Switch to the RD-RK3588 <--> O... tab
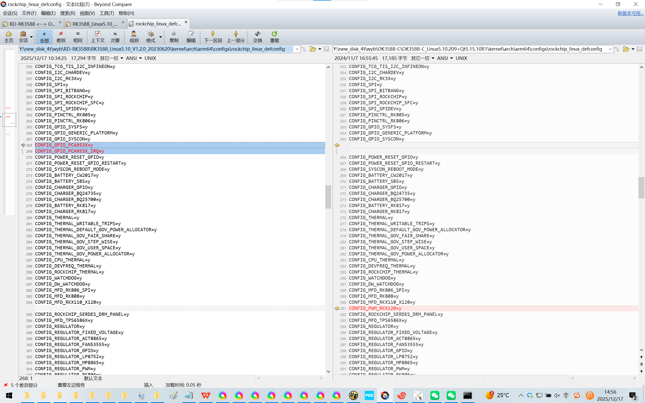 click(32, 24)
